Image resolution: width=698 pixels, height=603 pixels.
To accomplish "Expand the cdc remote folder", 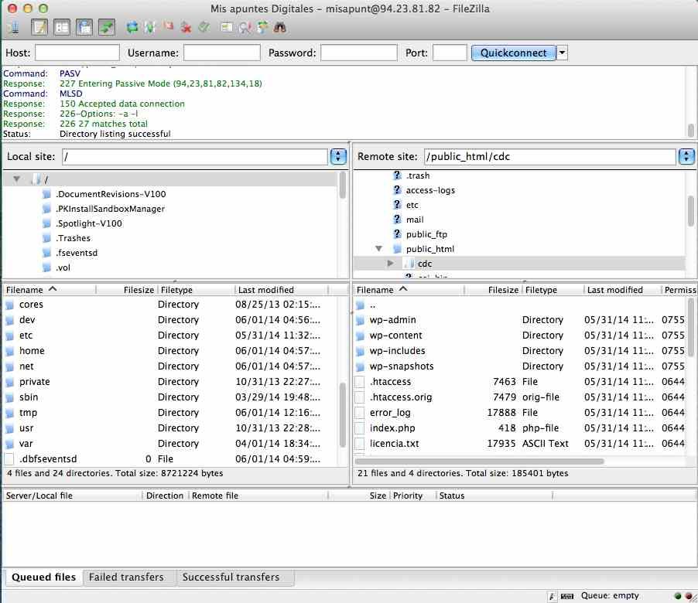I will click(390, 264).
